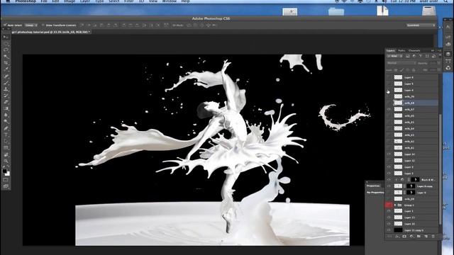The image size is (454, 255).
Task: Select the Gradient tool
Action: coord(6,108)
